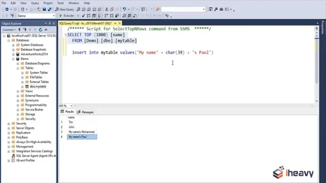This screenshot has height=183, width=326.
Task: Click the Refresh icon in Object Explorer
Action: click(x=41, y=30)
